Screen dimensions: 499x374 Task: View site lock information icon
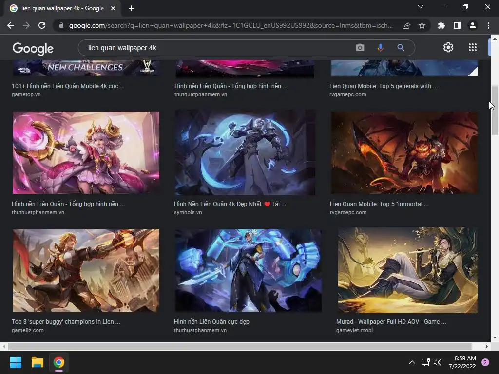(x=61, y=25)
